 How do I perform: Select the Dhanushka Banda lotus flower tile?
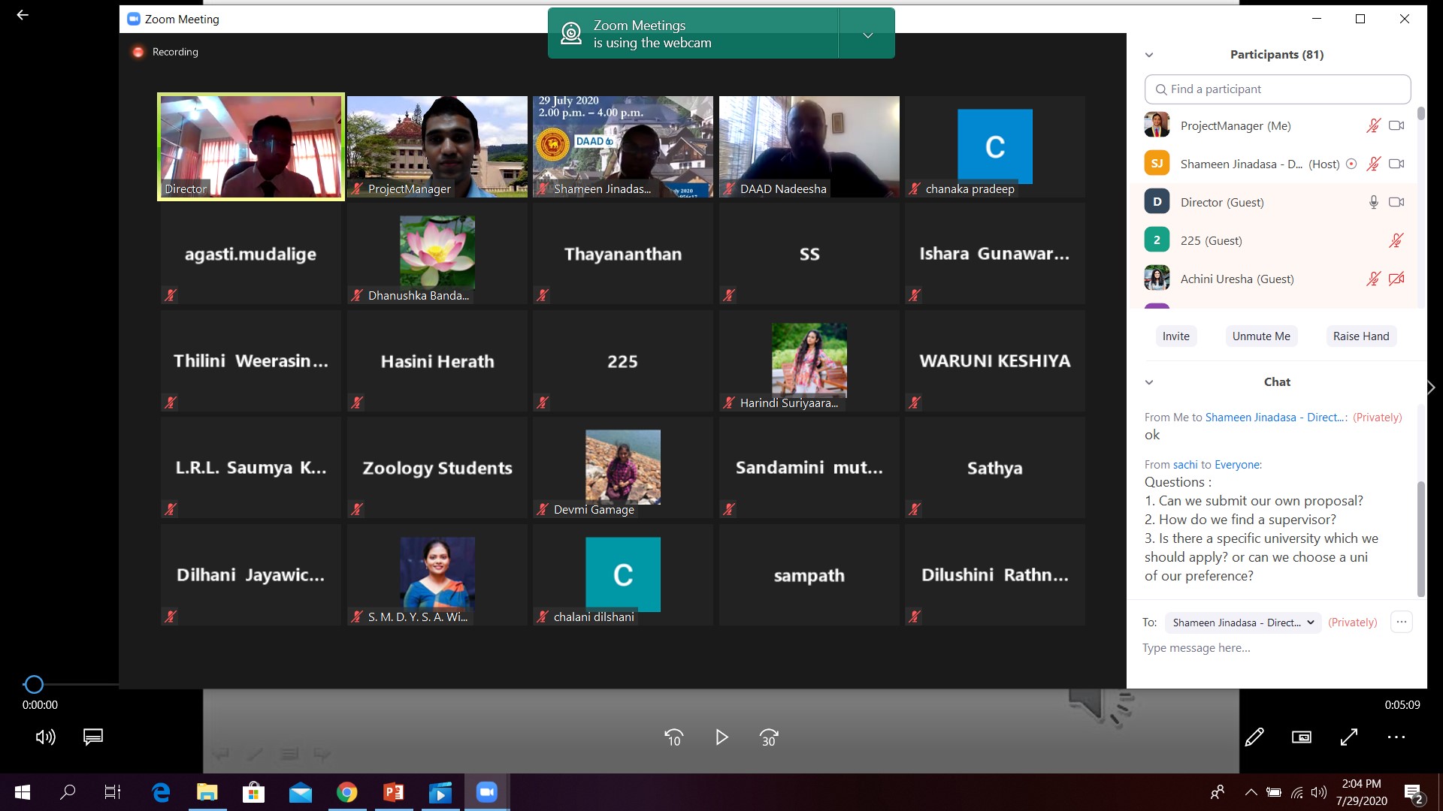(x=437, y=254)
